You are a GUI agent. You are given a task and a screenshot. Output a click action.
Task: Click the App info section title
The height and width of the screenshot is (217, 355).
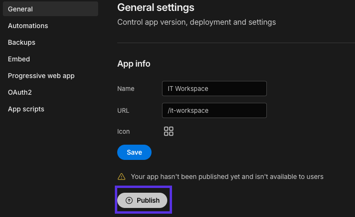(x=134, y=64)
